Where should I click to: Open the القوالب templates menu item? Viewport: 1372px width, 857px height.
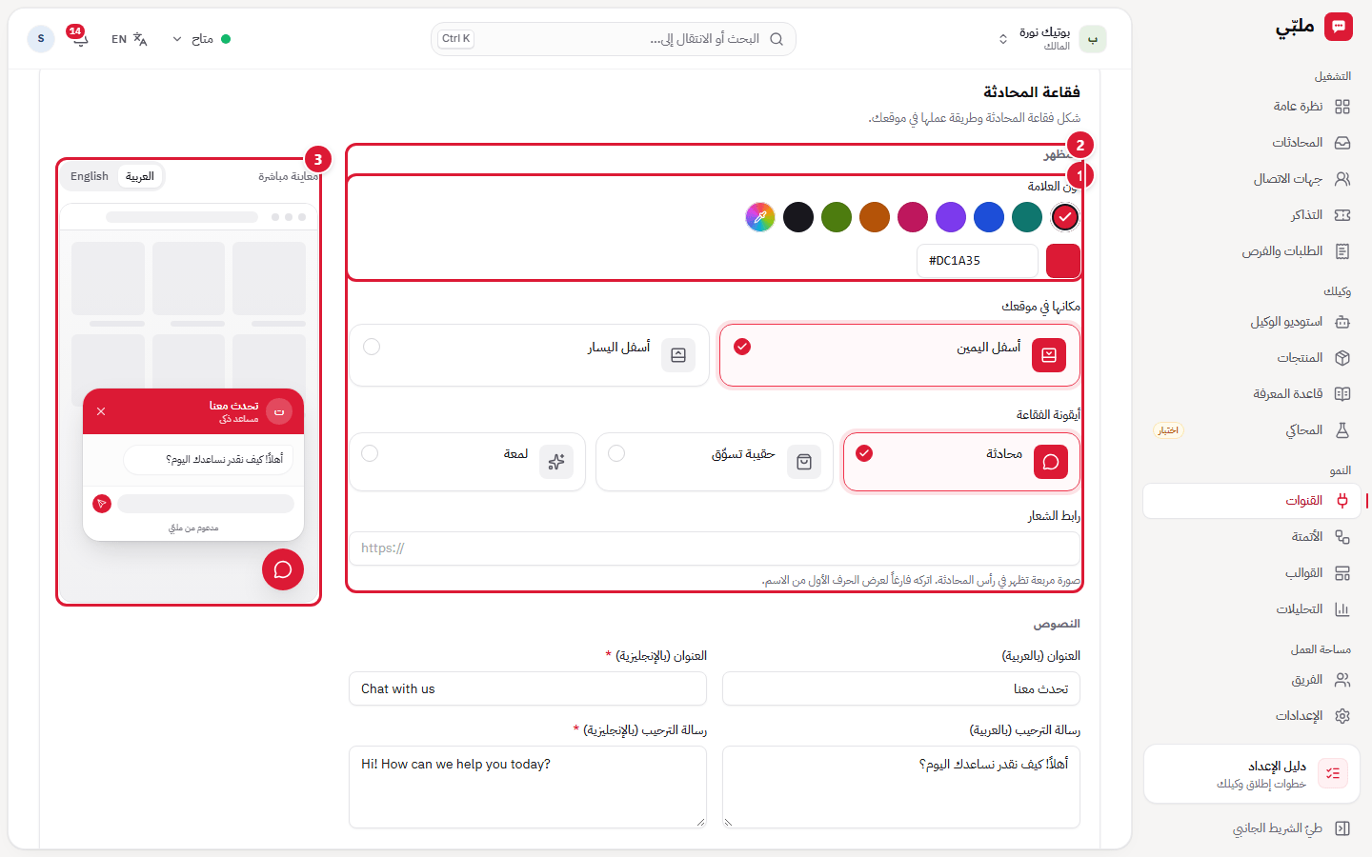pyautogui.click(x=1252, y=573)
